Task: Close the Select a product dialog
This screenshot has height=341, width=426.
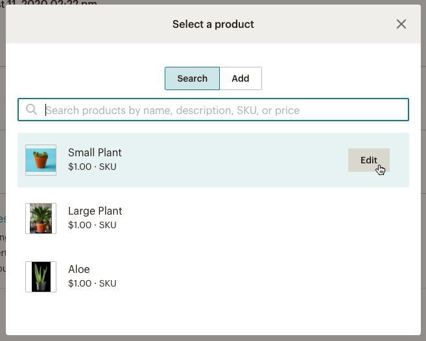Action: pyautogui.click(x=401, y=24)
